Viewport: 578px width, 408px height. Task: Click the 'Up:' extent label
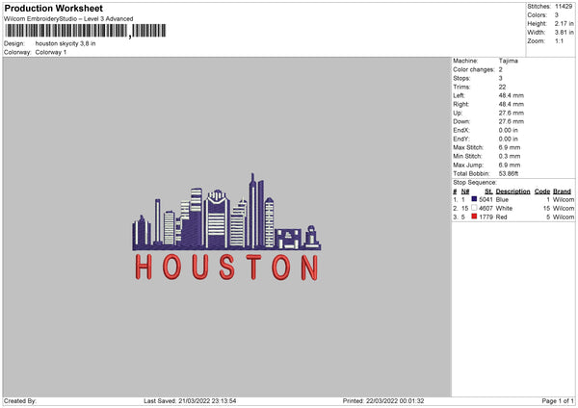point(458,113)
